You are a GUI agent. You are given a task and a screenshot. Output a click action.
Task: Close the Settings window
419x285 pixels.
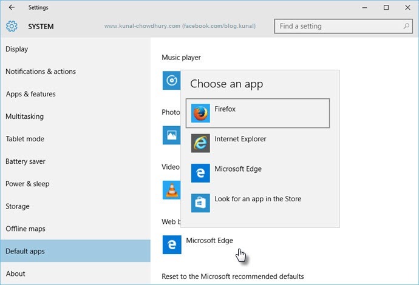(407, 7)
